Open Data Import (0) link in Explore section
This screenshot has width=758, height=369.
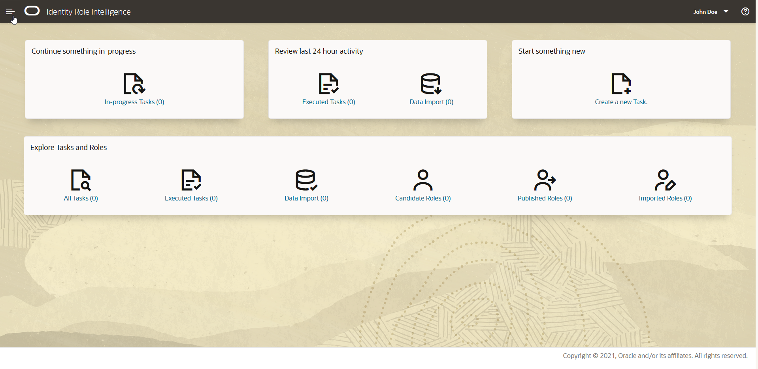click(307, 198)
